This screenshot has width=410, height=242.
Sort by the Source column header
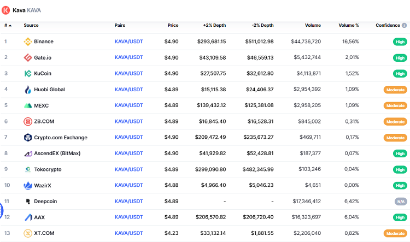31,25
